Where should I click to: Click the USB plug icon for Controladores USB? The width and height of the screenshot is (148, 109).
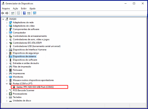(10, 46)
